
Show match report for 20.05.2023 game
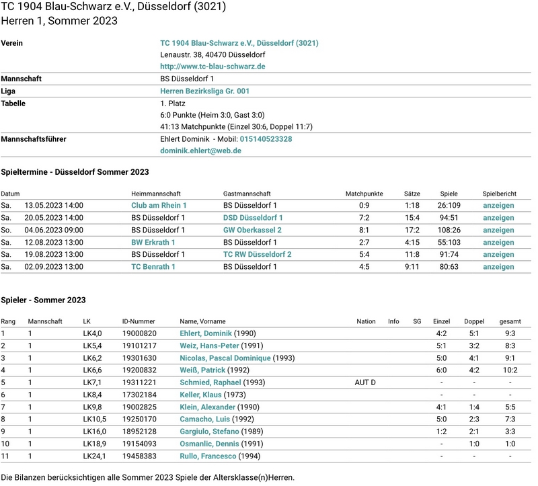point(498,218)
